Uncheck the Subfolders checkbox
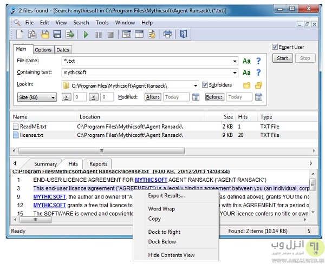This screenshot has height=264, width=325. pos(205,85)
